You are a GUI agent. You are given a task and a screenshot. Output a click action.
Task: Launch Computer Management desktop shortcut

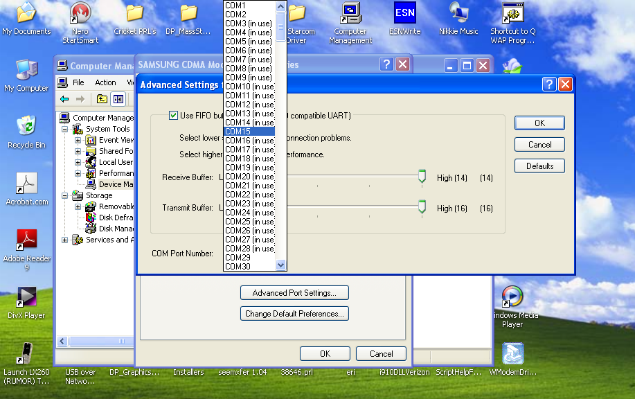[350, 22]
